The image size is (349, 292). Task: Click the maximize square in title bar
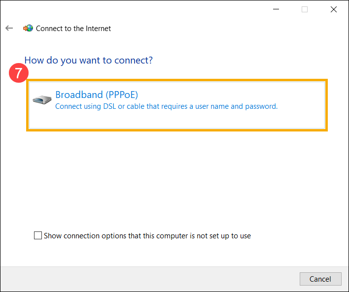305,9
